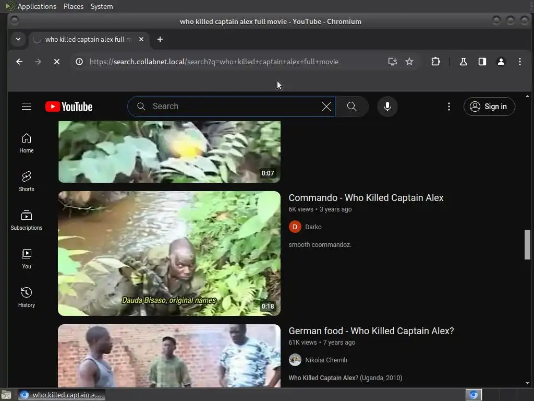The height and width of the screenshot is (401, 534).
Task: Click the Darko channel avatar
Action: pos(295,227)
